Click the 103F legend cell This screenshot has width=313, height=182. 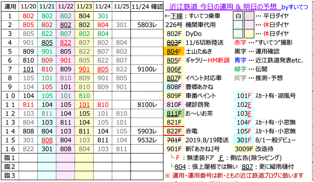(244, 113)
